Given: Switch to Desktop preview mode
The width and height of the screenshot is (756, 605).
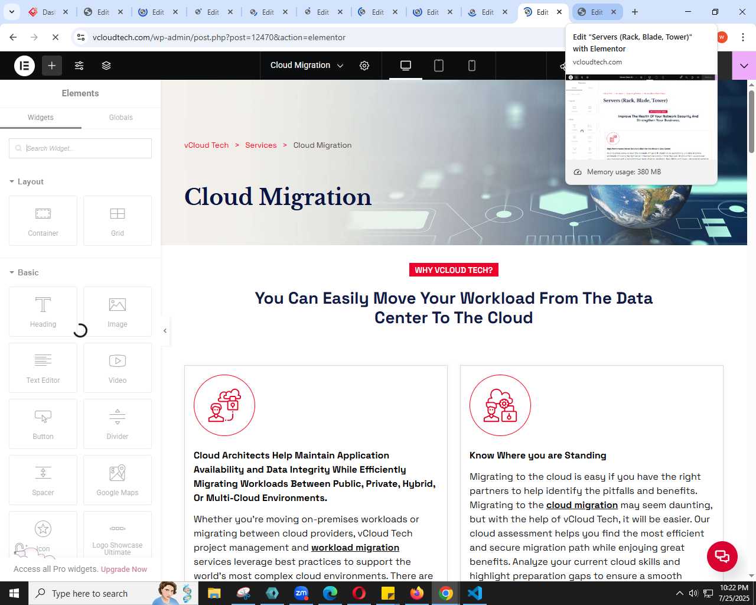Looking at the screenshot, I should coord(406,66).
